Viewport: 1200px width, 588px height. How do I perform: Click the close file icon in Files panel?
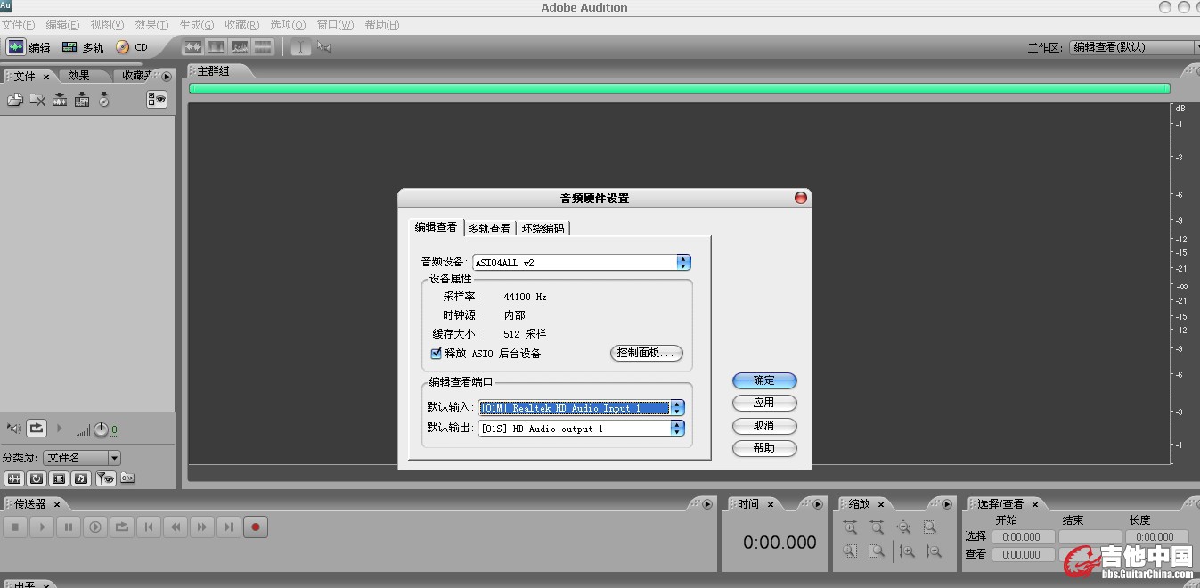click(37, 100)
